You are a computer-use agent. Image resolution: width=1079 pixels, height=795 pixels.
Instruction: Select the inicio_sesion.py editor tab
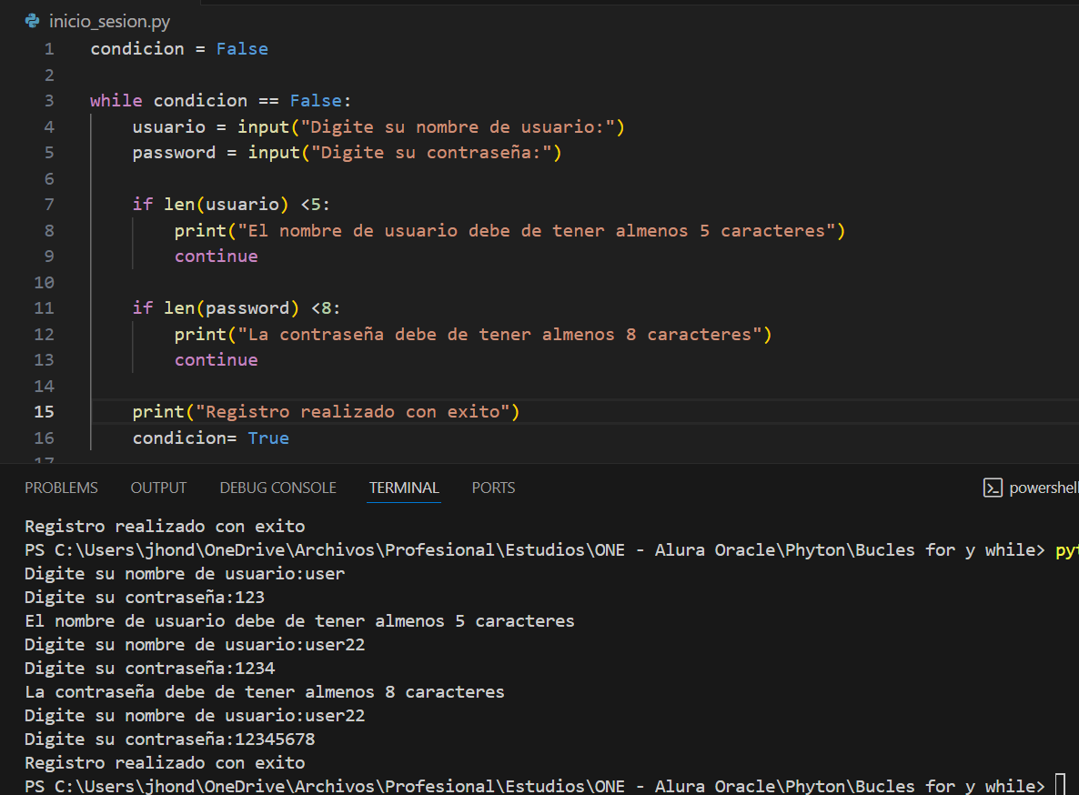click(108, 21)
